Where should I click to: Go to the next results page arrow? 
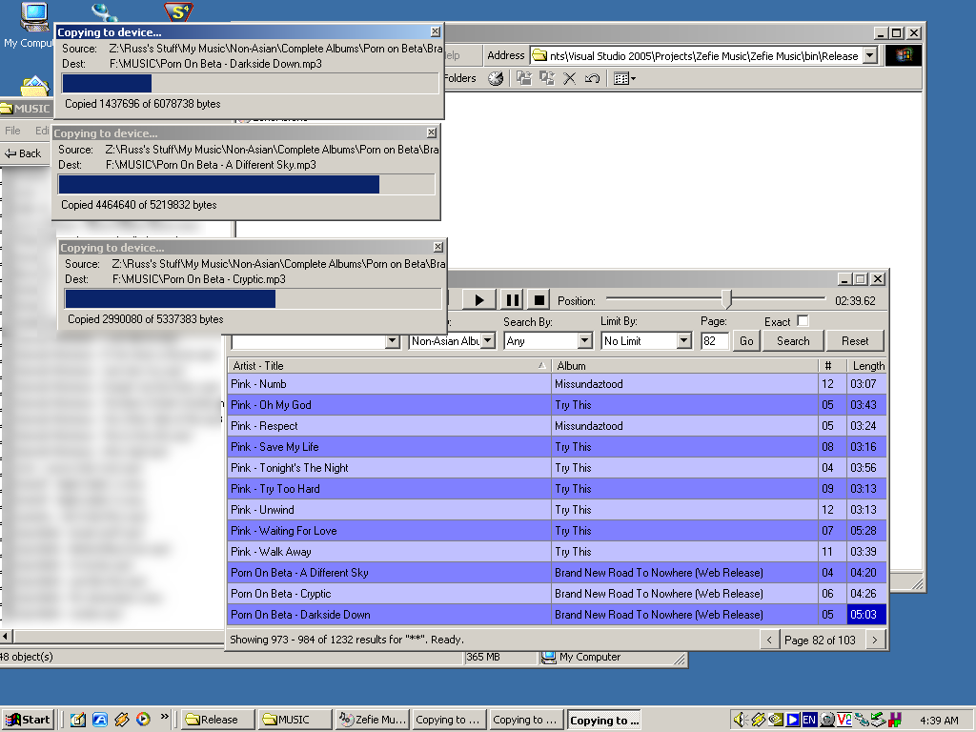[875, 640]
